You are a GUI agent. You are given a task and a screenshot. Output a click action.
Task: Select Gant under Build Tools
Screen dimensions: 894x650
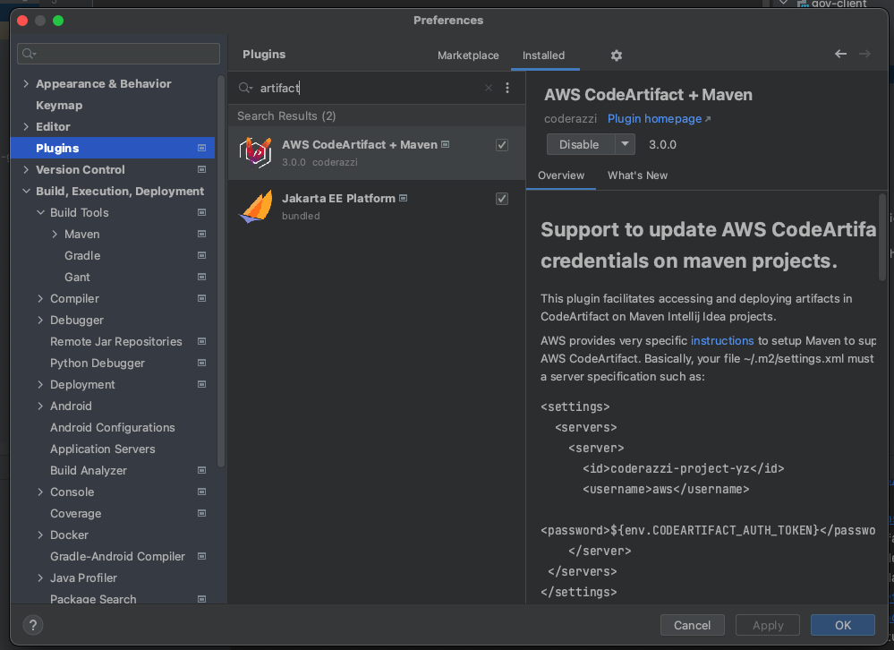point(77,278)
